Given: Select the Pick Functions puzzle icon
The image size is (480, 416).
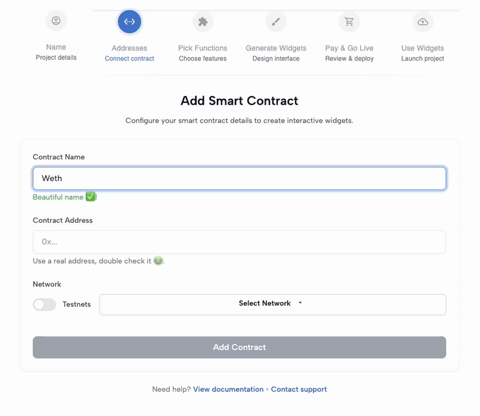Looking at the screenshot, I should [203, 22].
